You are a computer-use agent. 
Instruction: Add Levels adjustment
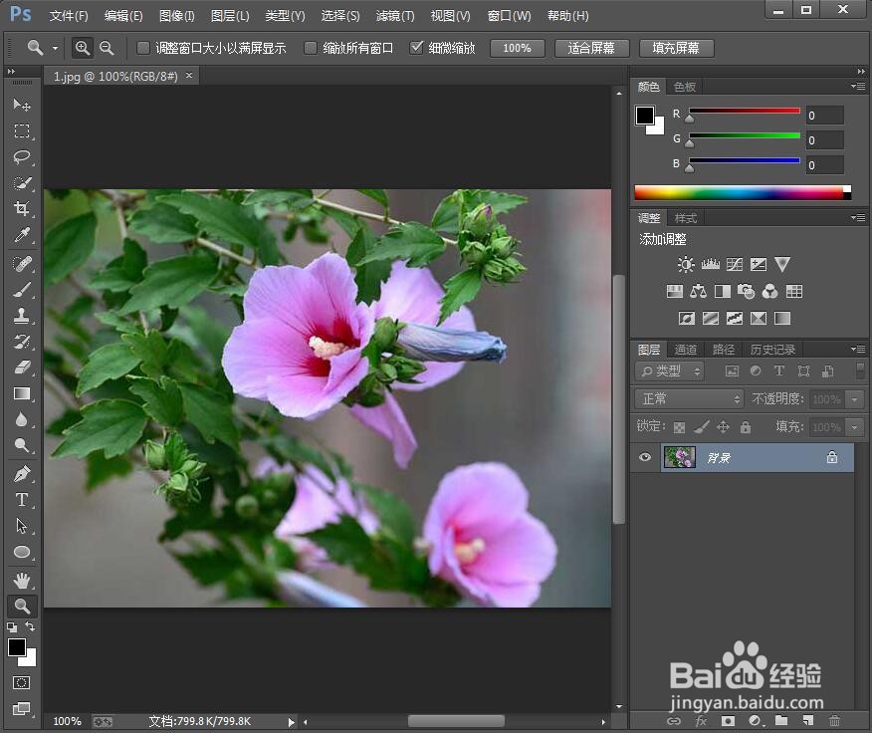pos(710,264)
